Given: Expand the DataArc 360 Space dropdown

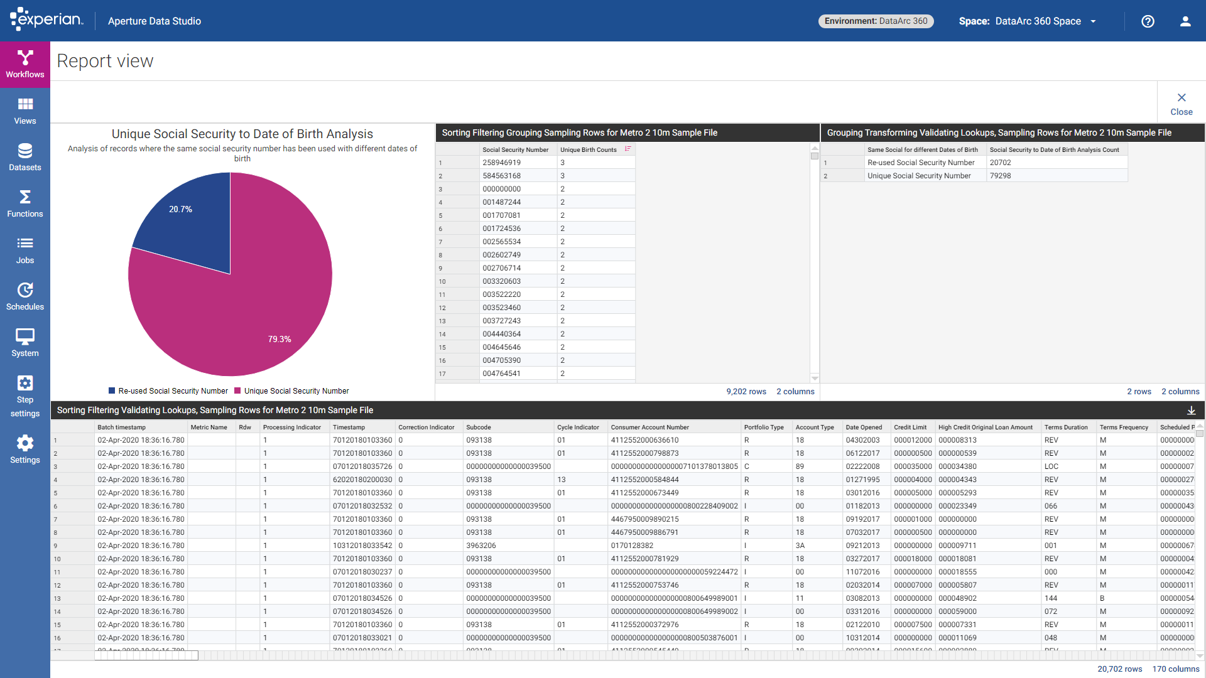Looking at the screenshot, I should pyautogui.click(x=1093, y=21).
